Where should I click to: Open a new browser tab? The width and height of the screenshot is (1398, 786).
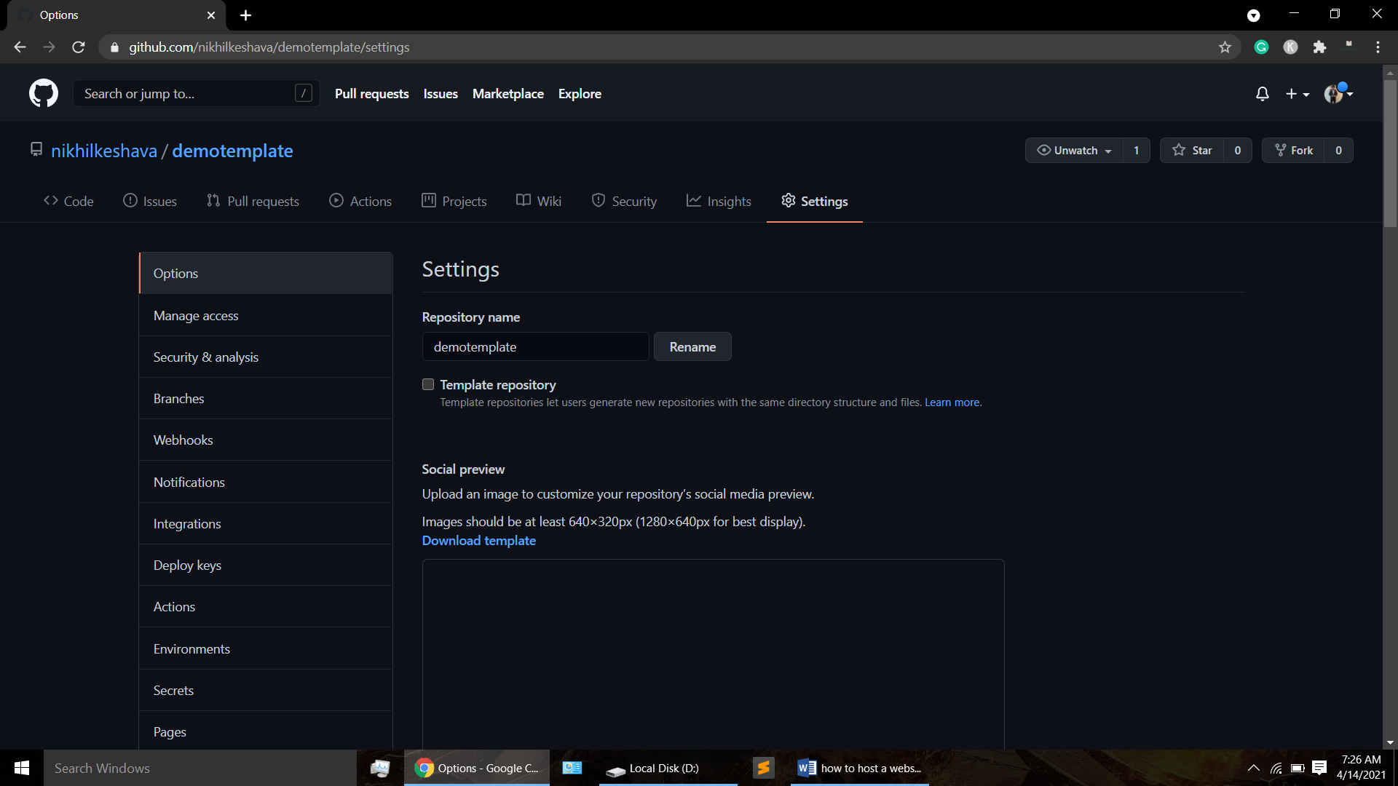(x=245, y=15)
